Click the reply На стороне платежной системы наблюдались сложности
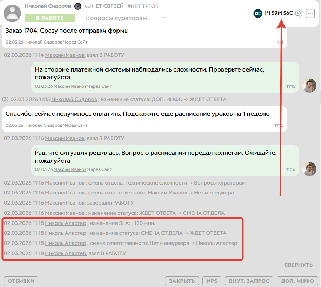This screenshot has width=321, height=287. (149, 73)
